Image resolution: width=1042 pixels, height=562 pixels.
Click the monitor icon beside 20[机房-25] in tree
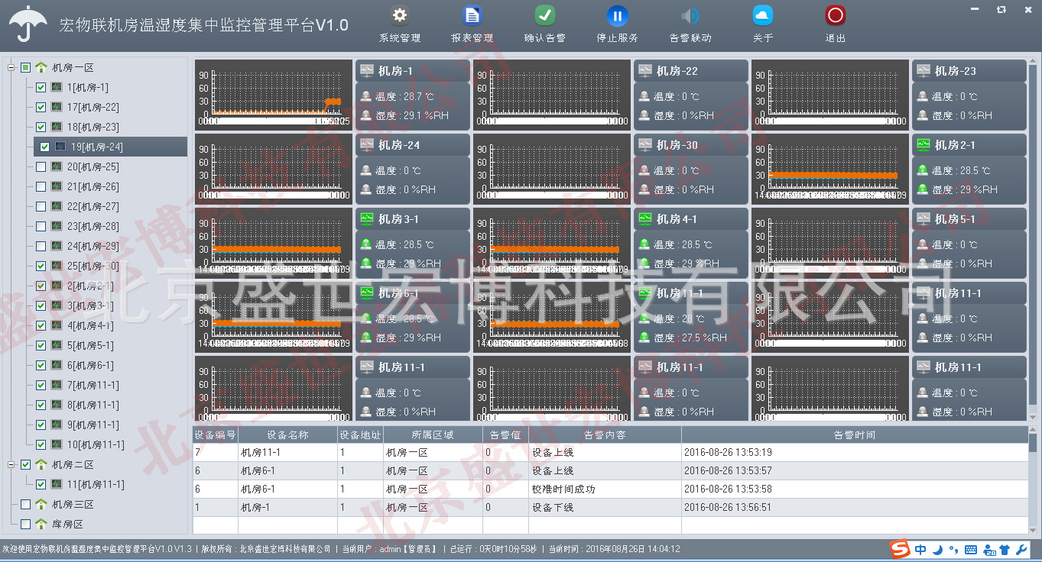57,166
